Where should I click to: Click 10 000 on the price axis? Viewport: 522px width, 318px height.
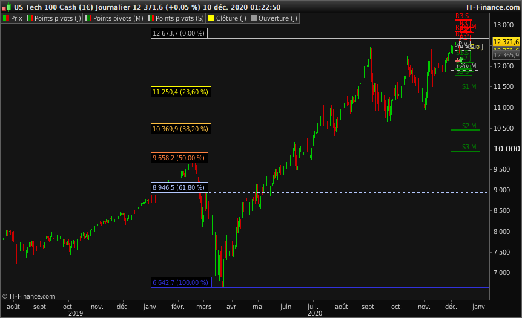(506, 149)
